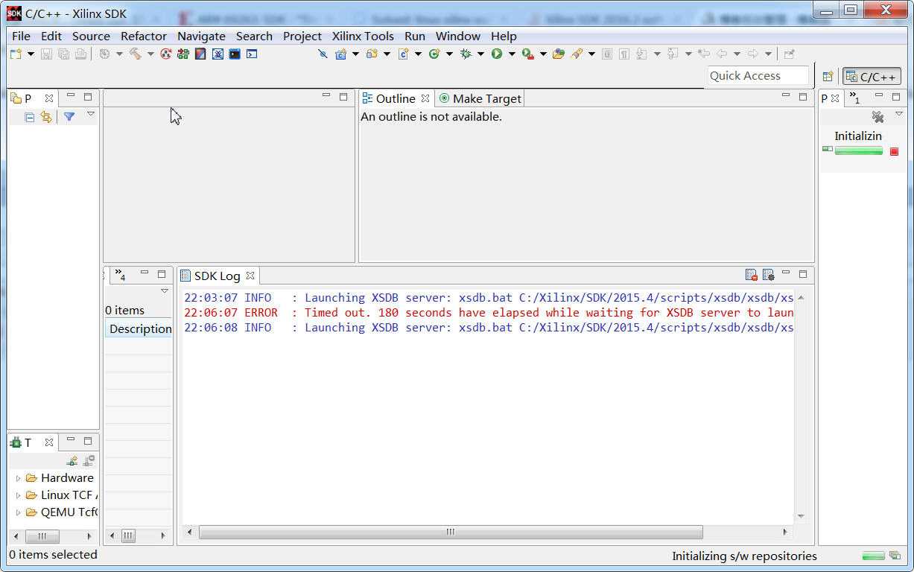Toggle Link with Editor in Project panel

coord(46,117)
